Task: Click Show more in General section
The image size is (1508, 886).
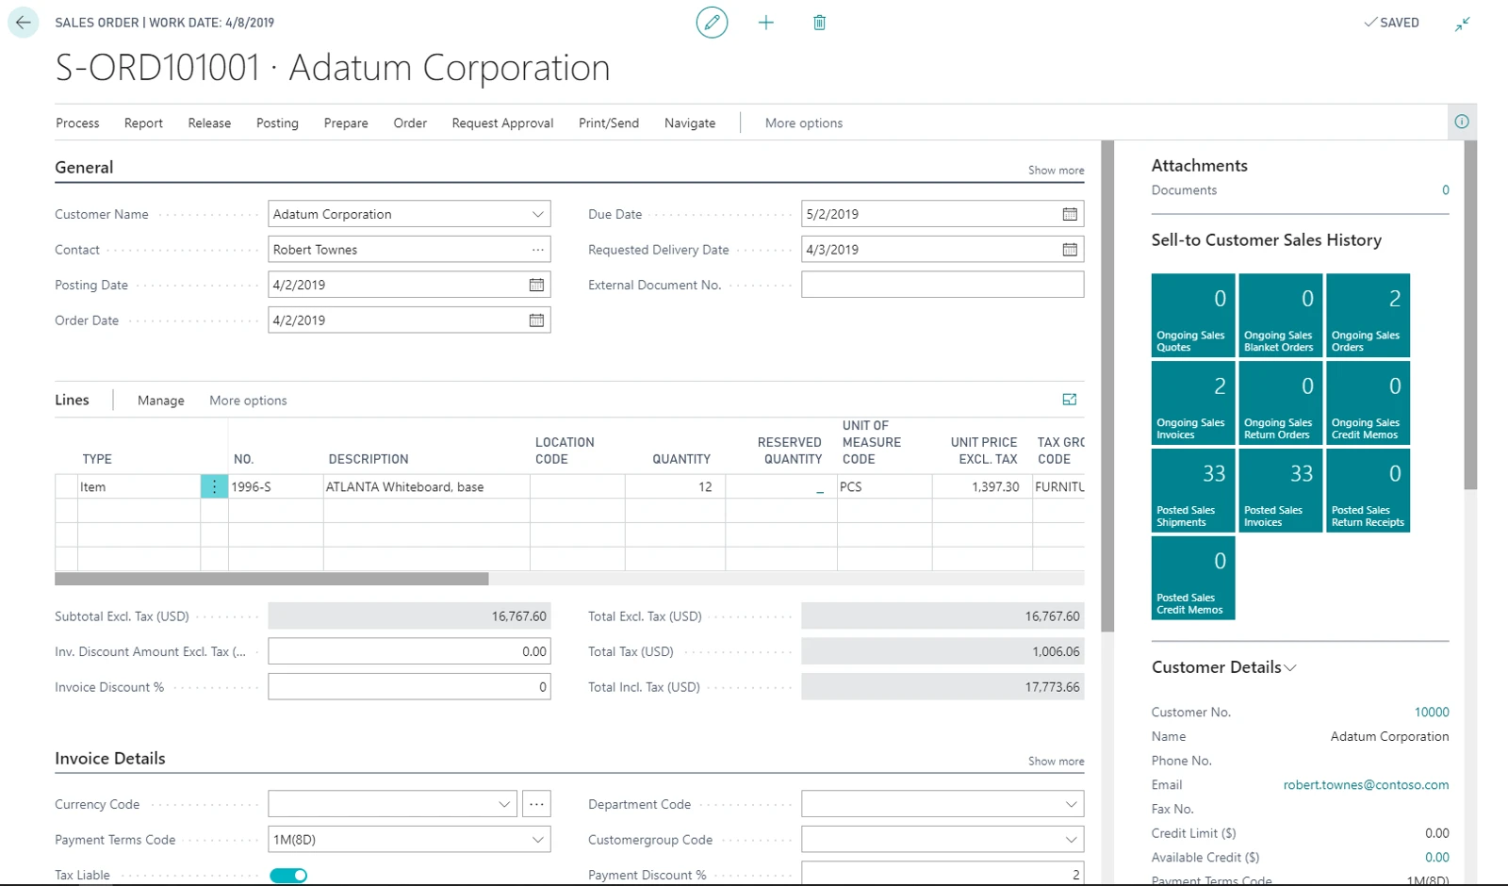Action: point(1056,171)
